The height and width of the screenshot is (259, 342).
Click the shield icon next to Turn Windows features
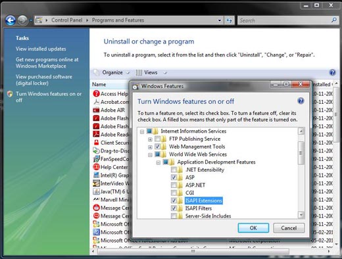click(10, 94)
